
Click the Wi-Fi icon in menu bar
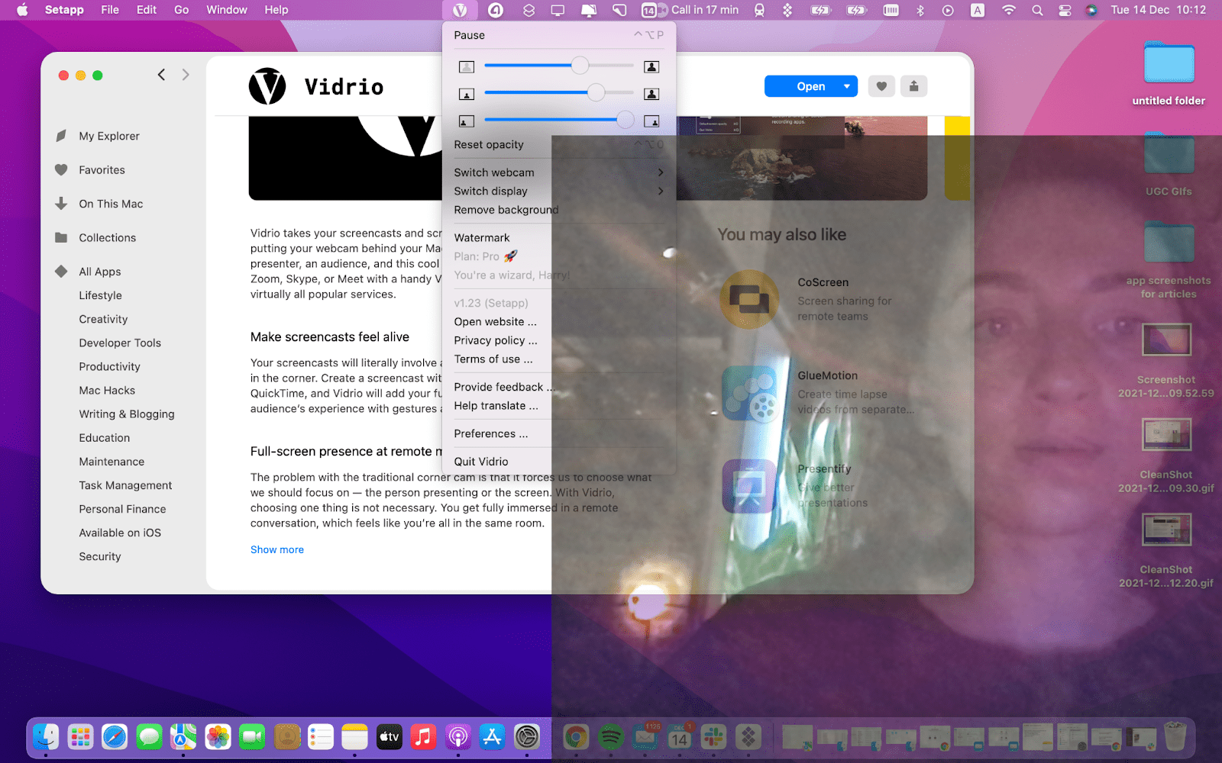pos(1009,10)
